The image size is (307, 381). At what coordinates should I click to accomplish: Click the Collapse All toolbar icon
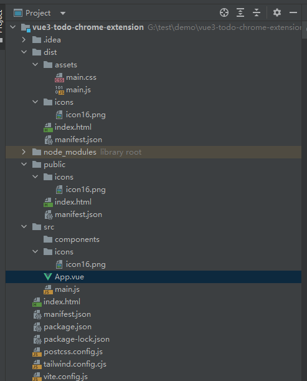[x=257, y=12]
